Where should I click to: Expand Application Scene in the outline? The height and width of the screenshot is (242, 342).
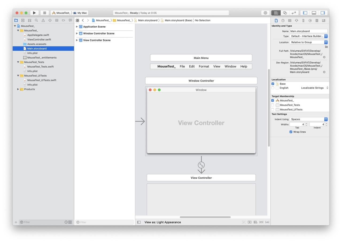coord(77,27)
